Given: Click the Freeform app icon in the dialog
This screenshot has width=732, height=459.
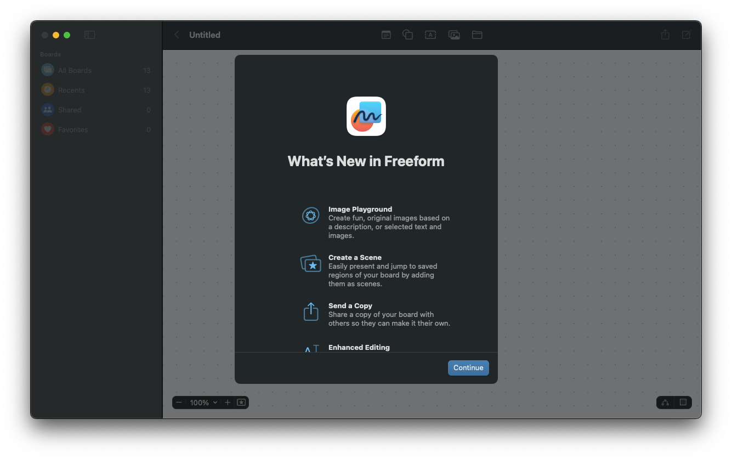Looking at the screenshot, I should 366,116.
